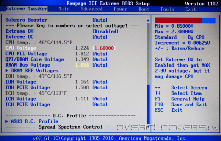The image size is (221, 141).
Task: Select the Exit tab
Action: pos(191,9)
